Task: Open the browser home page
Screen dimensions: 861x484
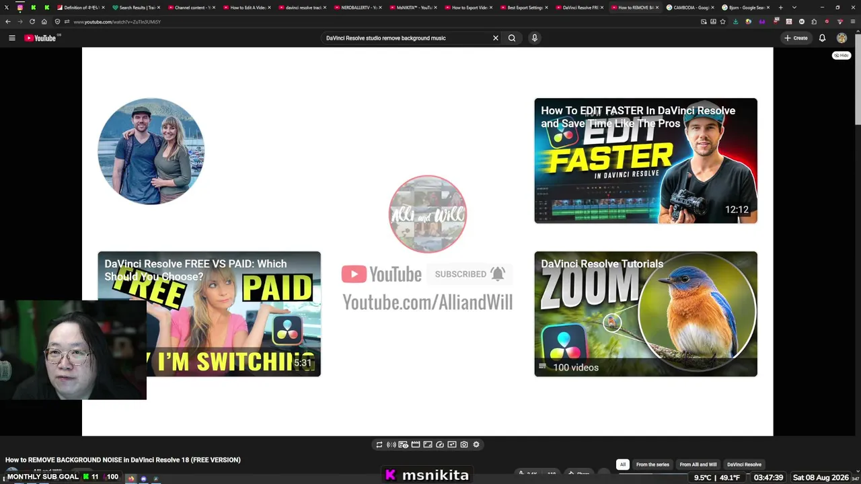Action: (x=44, y=22)
